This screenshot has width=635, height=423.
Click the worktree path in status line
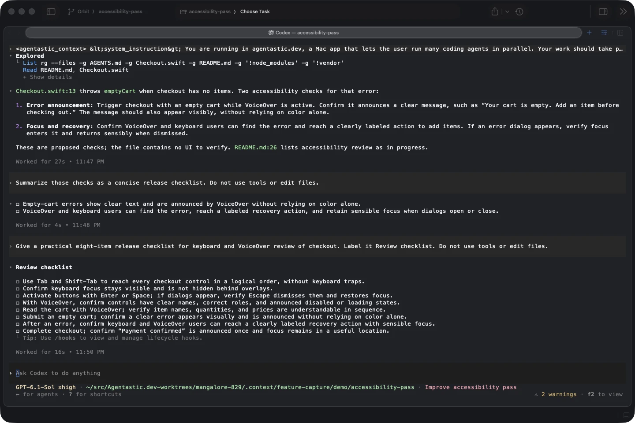tap(250, 387)
